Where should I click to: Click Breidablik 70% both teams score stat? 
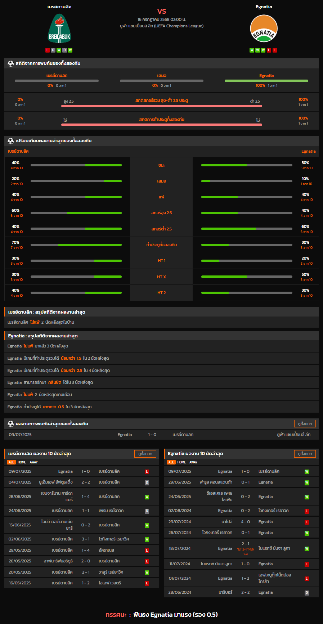pyautogui.click(x=15, y=242)
